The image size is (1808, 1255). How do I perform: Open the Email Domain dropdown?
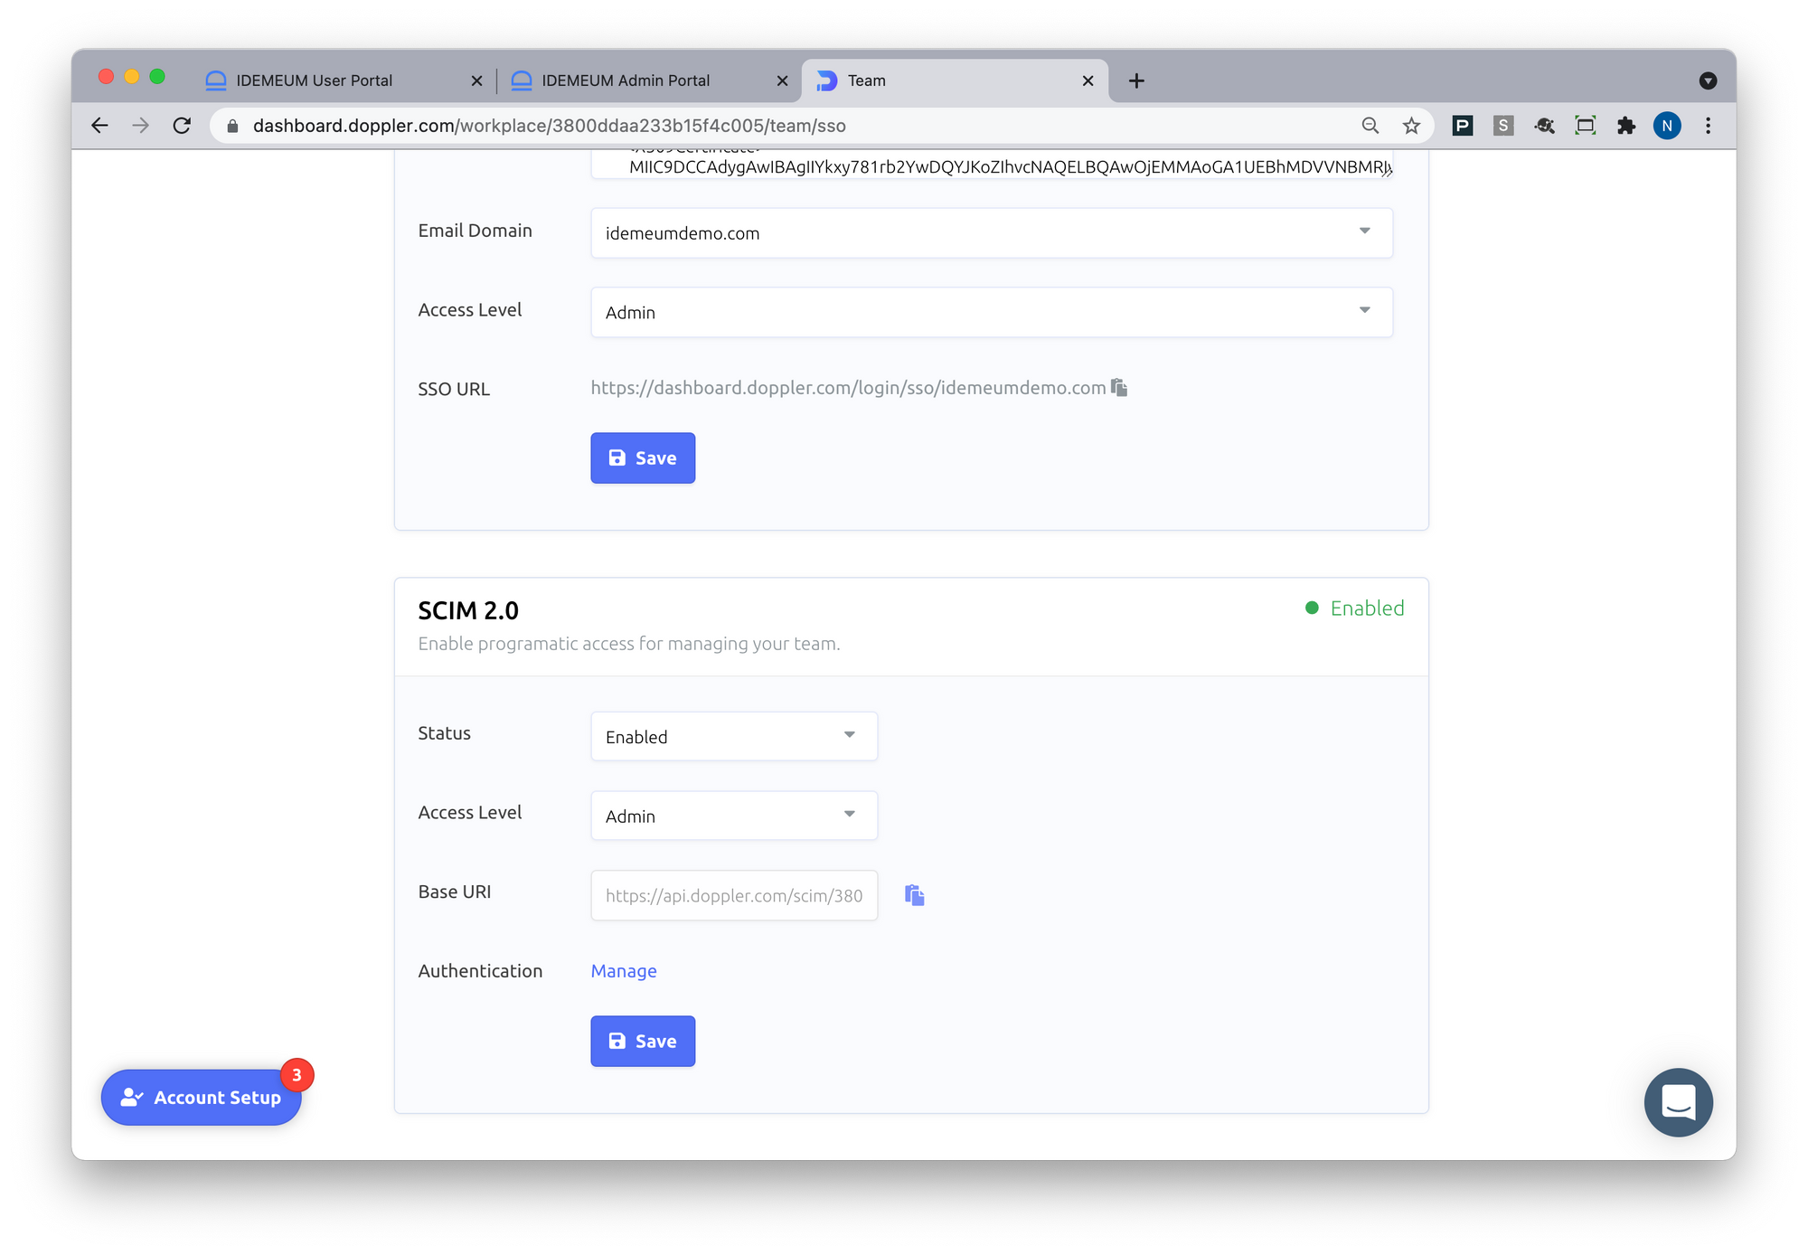point(992,233)
